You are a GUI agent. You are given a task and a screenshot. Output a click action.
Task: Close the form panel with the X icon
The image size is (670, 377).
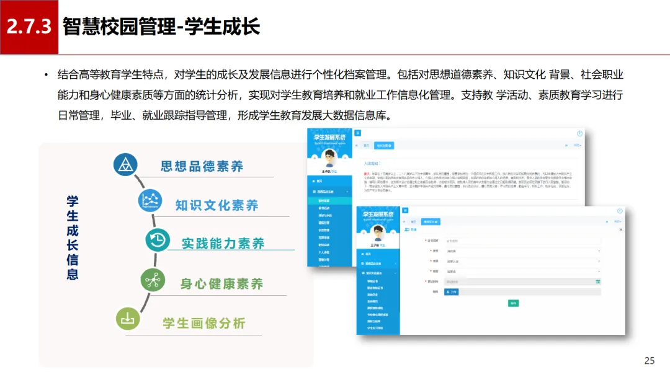coord(621,229)
